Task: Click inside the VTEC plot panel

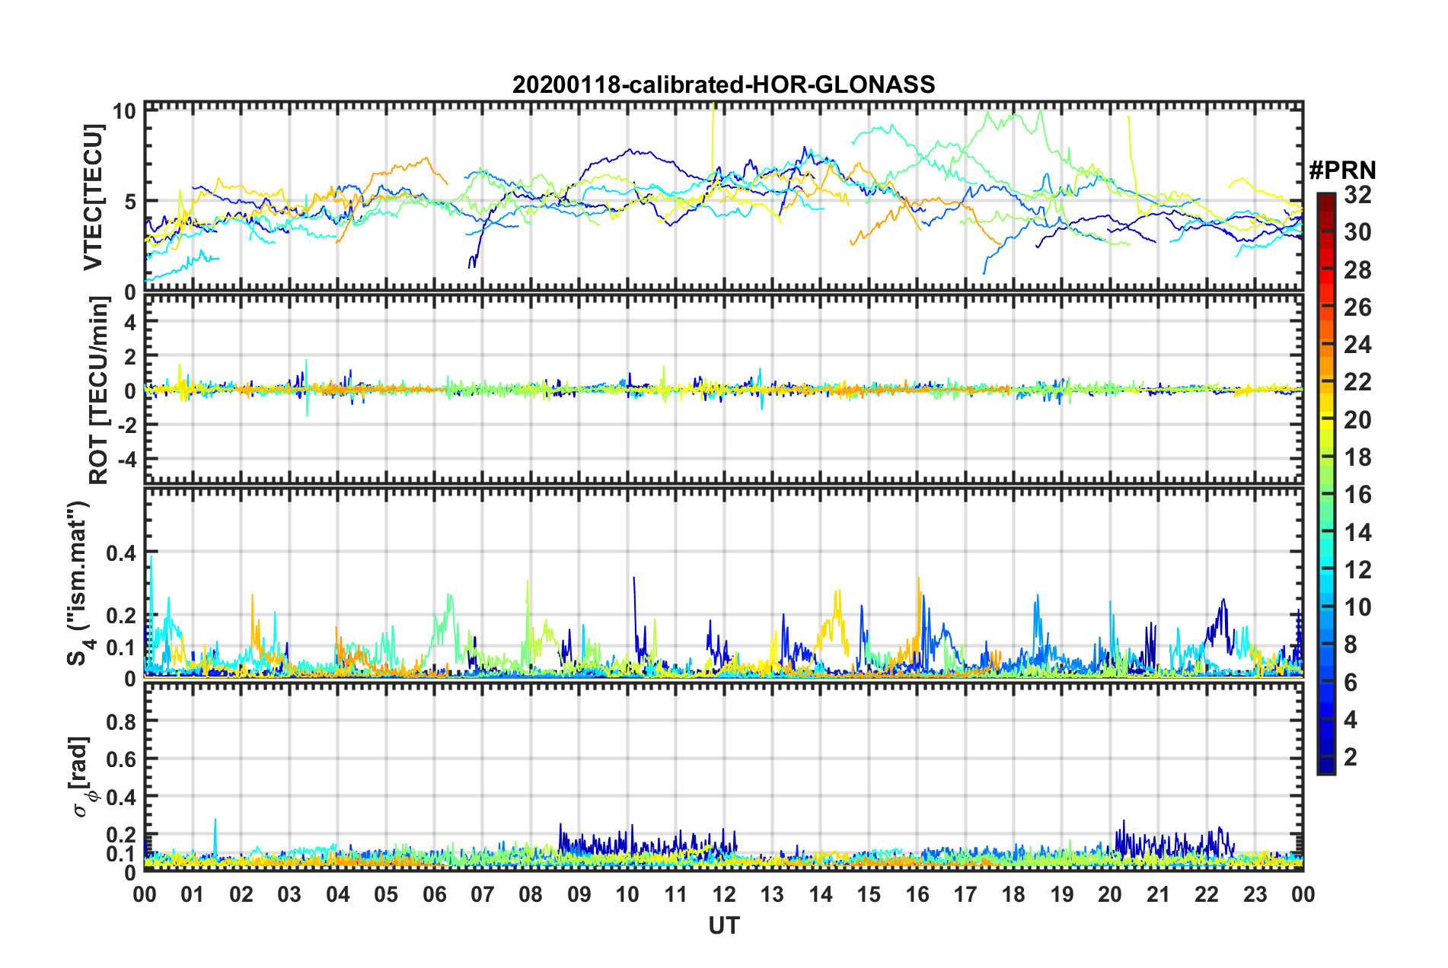Action: tap(723, 196)
